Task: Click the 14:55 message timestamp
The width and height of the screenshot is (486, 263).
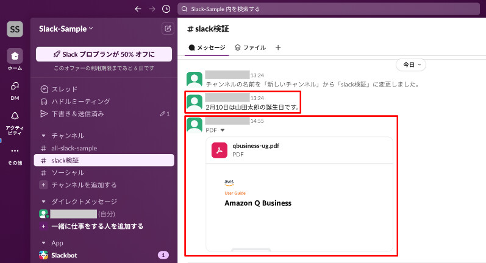Action: click(257, 121)
